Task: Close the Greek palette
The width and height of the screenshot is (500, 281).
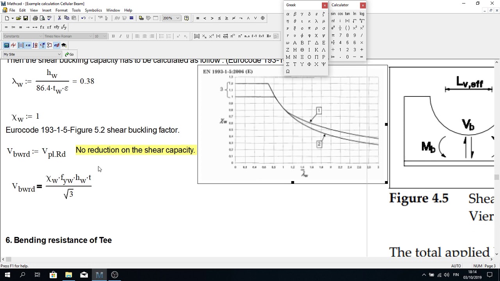Action: coord(325,5)
